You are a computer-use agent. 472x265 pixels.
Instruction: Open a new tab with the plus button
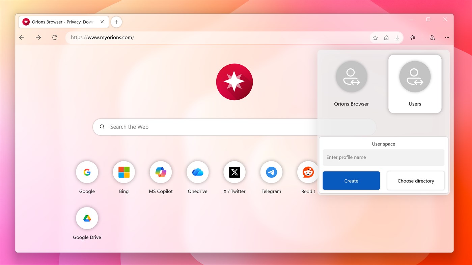pos(116,22)
